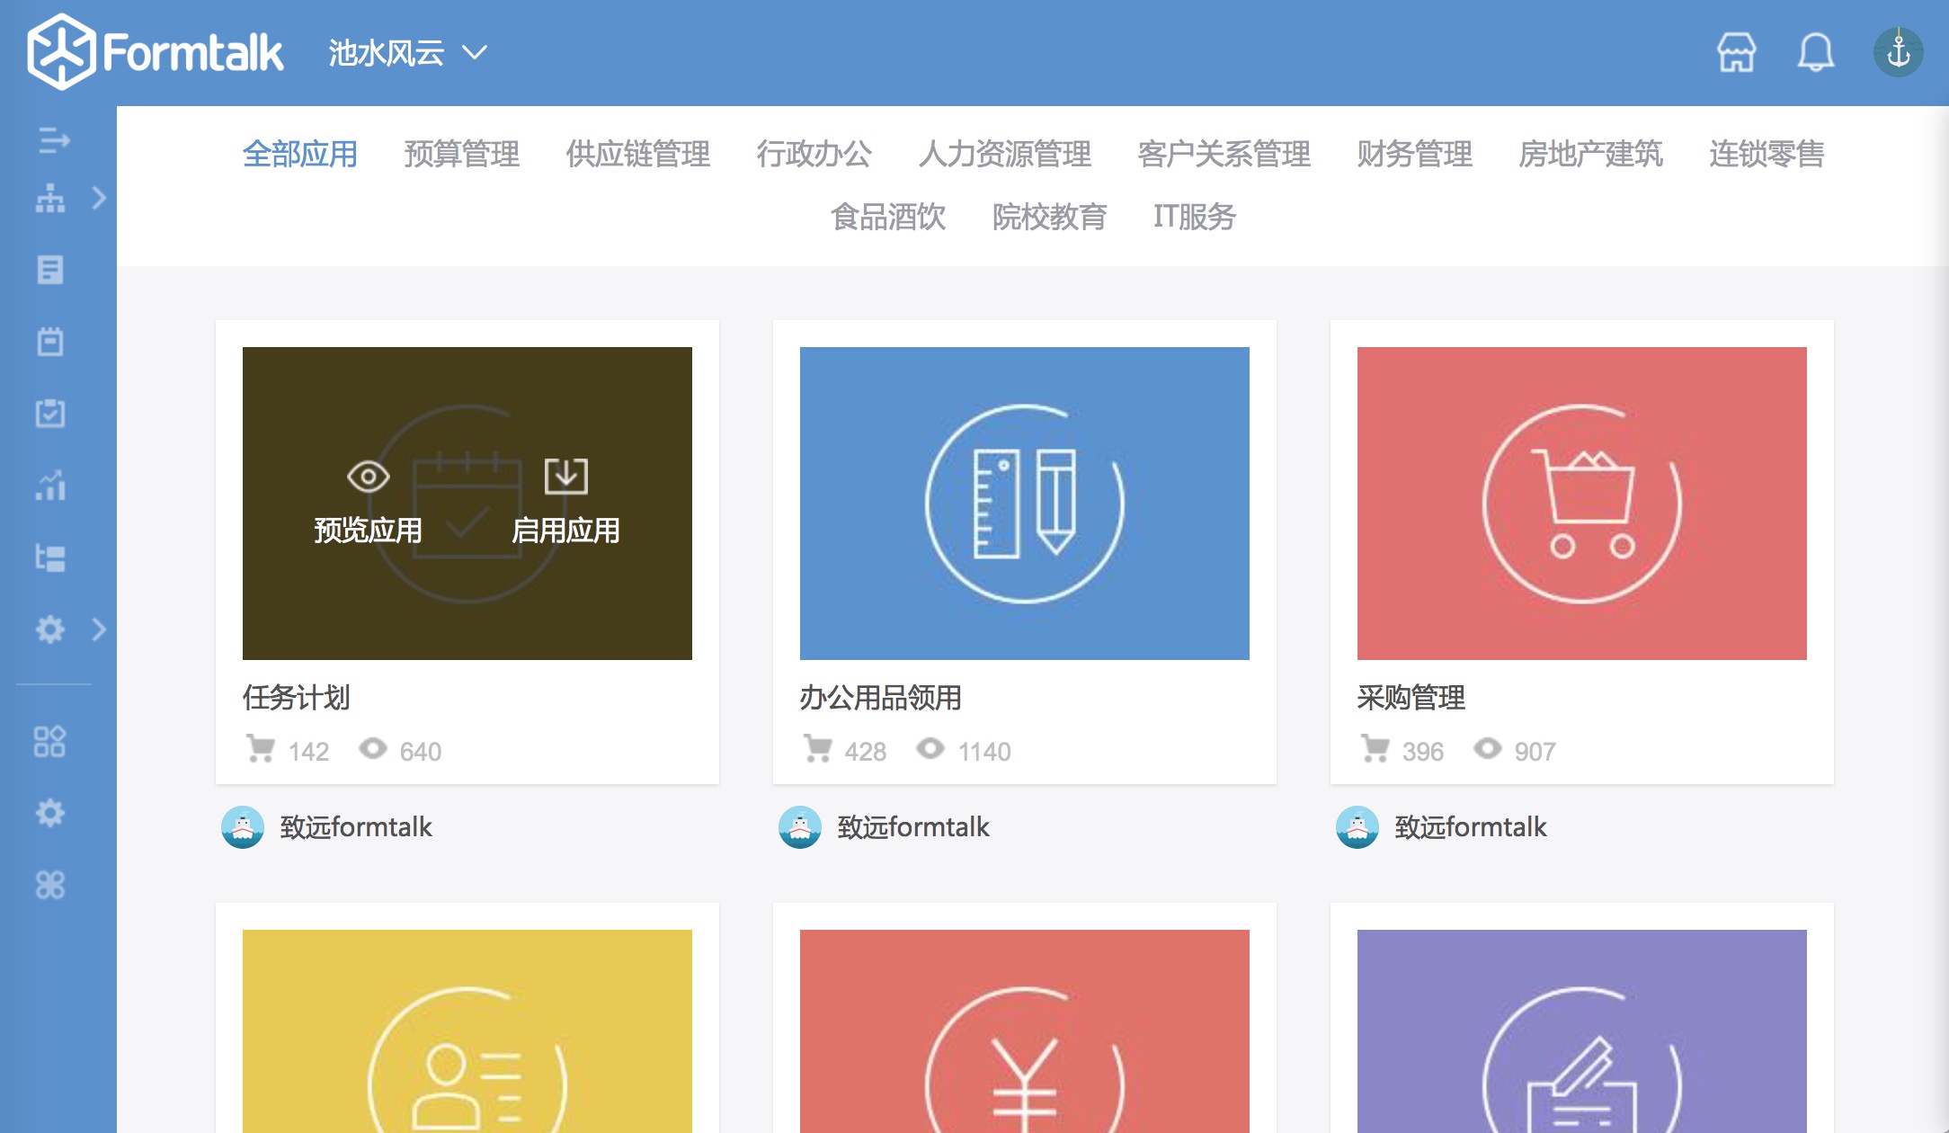Toggle the sidebar collapse icon
Screen dimensions: 1949x1133
pos(53,140)
